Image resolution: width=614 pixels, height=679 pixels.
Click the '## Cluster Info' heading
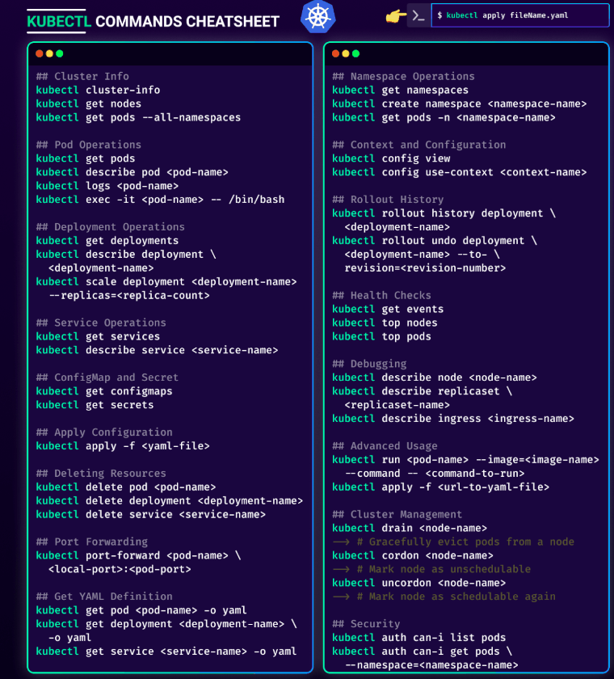(82, 76)
